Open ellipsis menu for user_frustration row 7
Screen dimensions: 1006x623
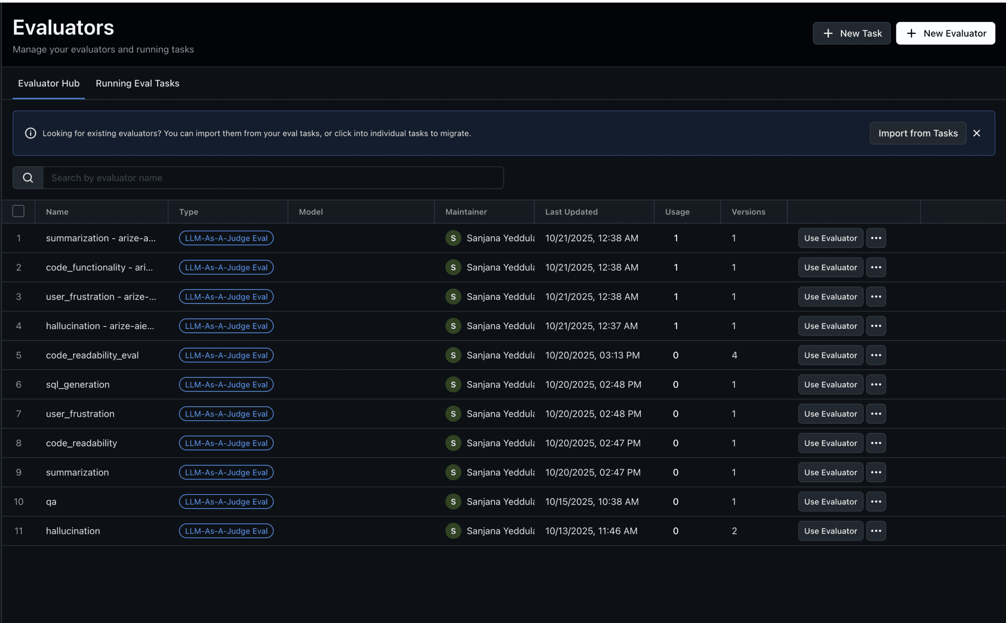tap(876, 414)
